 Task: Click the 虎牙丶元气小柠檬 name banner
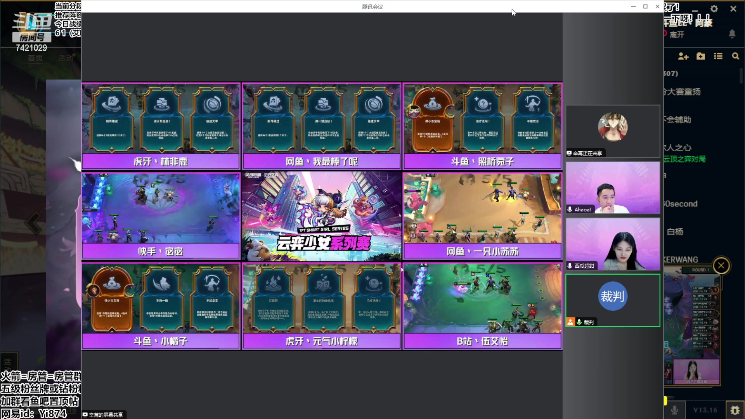point(322,341)
